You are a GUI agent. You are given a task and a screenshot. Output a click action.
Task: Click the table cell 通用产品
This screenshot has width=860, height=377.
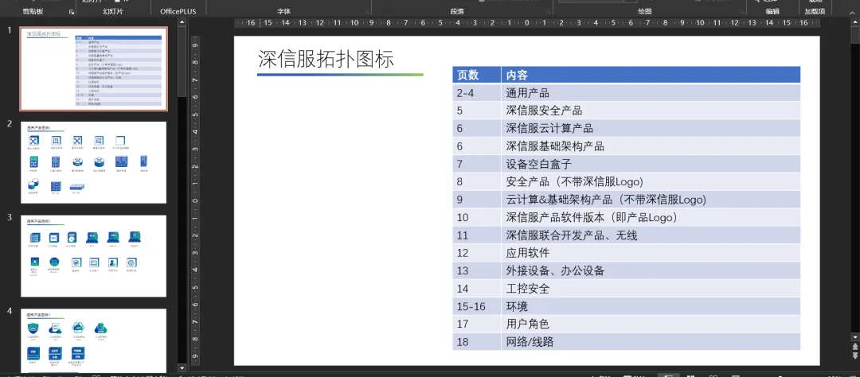point(651,92)
